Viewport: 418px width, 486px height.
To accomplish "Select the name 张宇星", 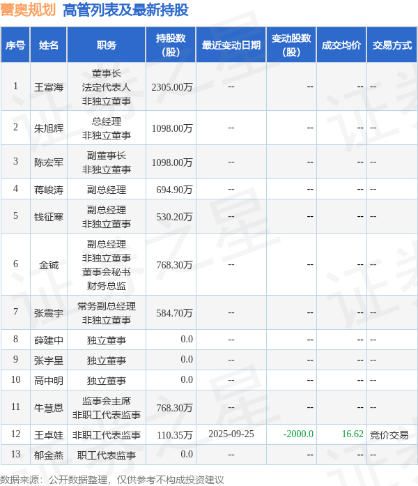I will (x=49, y=360).
